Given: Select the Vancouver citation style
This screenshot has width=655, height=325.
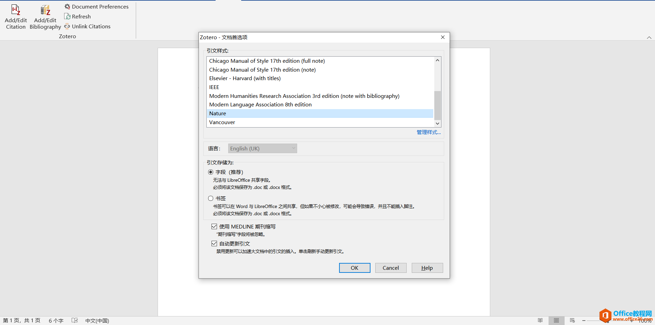Looking at the screenshot, I should (320, 122).
